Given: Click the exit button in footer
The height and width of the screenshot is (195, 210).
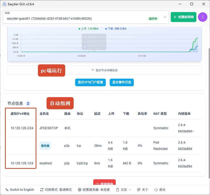Looking at the screenshot, I should tap(160, 190).
